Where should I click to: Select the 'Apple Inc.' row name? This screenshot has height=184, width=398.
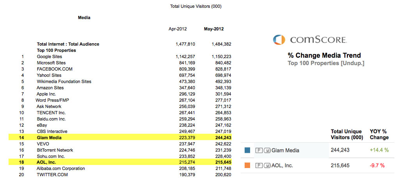(x=46, y=94)
